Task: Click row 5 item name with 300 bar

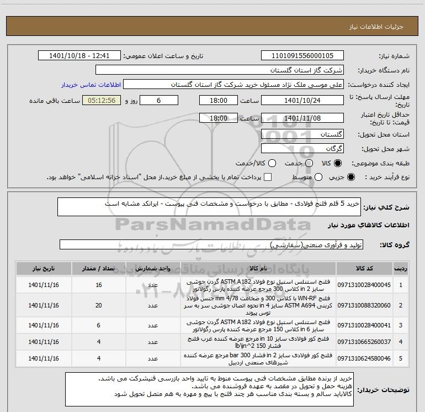Action: point(258,358)
